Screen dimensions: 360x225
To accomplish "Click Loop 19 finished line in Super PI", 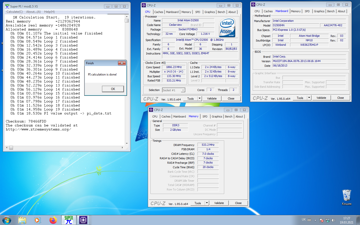I will tap(45, 109).
